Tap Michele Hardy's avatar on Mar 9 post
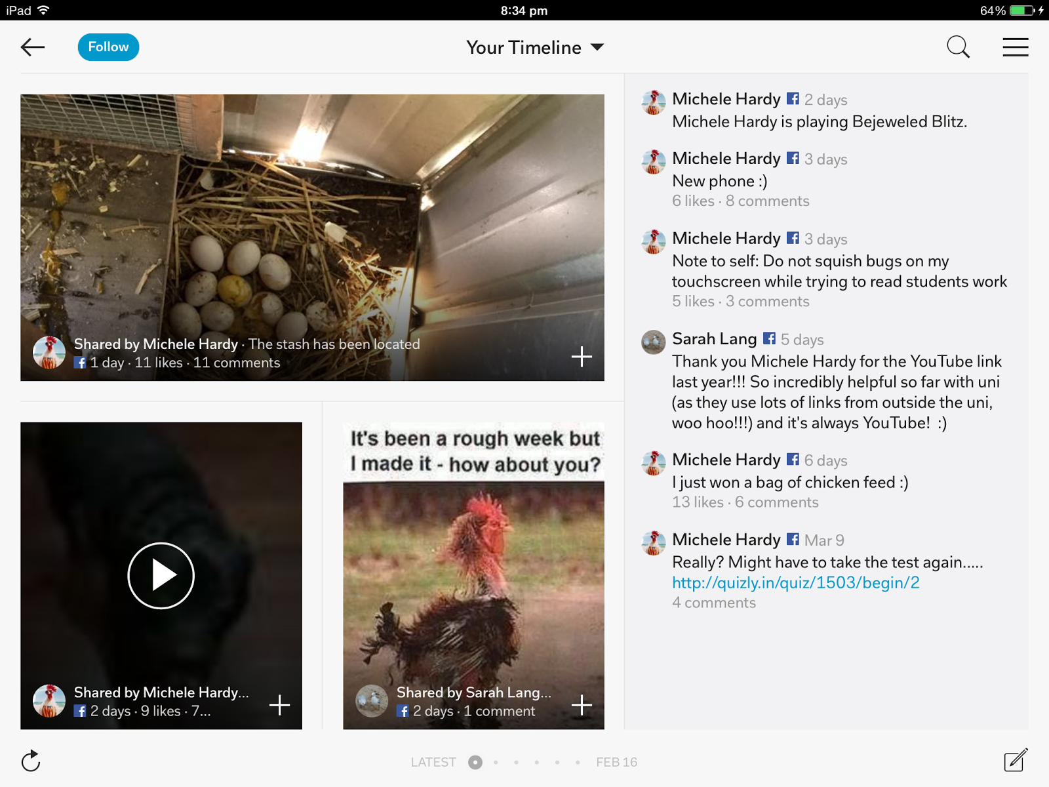Viewport: 1049px width, 787px height. (653, 542)
